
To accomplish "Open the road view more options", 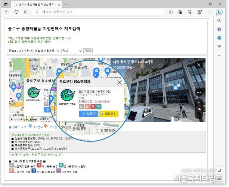I will pyautogui.click(x=199, y=92).
